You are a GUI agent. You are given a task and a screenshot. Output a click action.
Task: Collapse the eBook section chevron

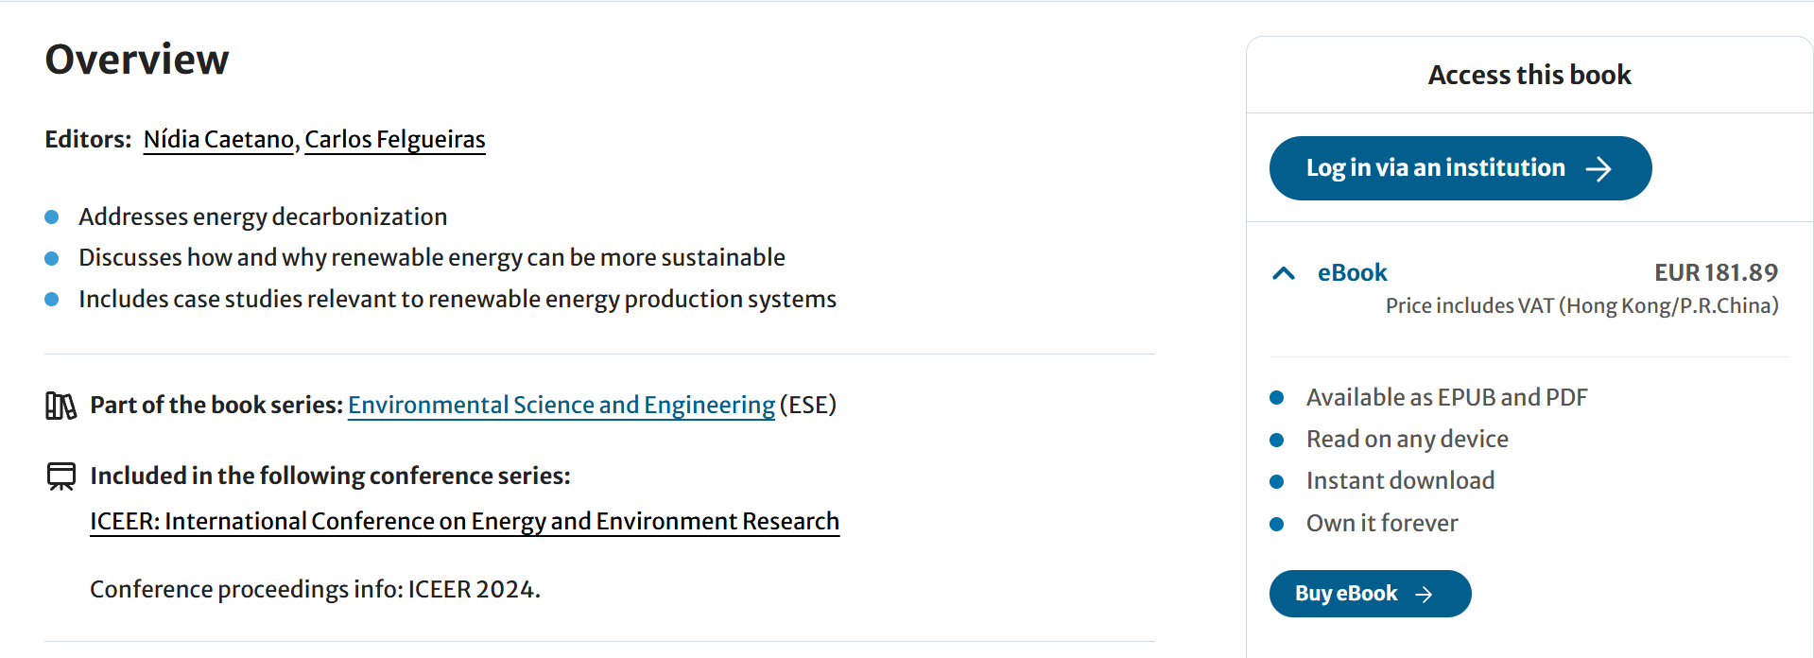click(x=1284, y=273)
